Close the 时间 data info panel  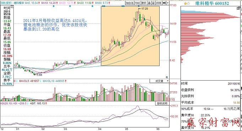coord(12,7)
